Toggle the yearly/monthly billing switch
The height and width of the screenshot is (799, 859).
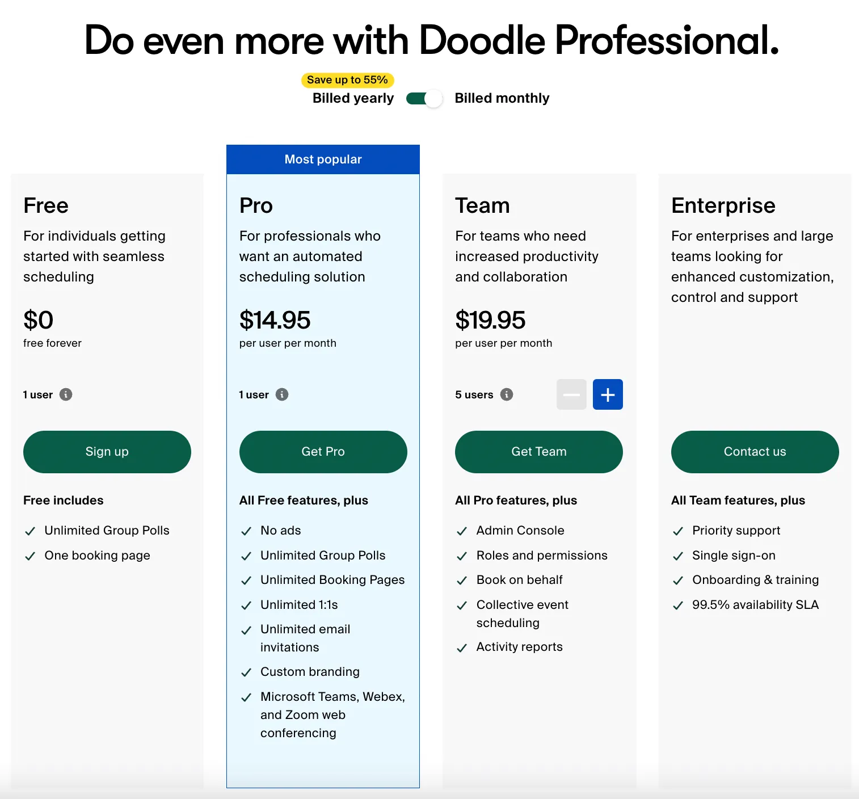tap(424, 99)
